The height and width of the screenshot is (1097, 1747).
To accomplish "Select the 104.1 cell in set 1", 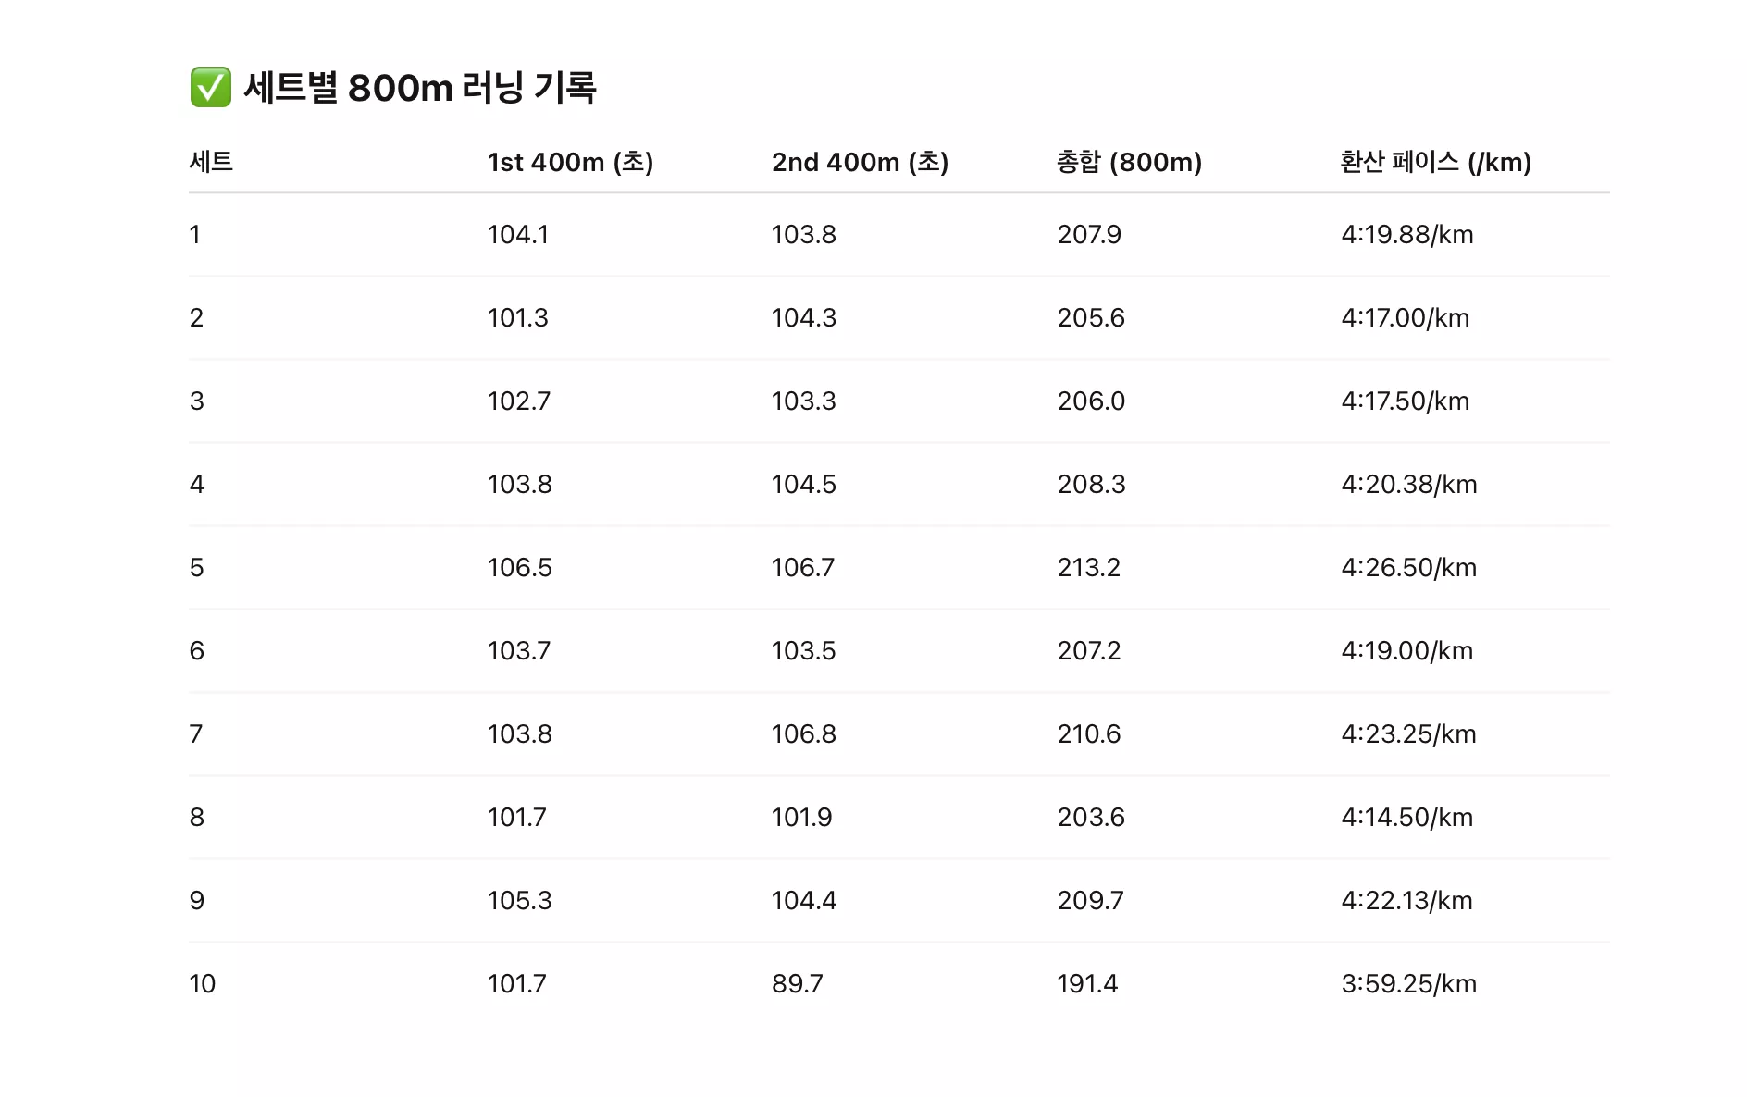I will pos(518,235).
